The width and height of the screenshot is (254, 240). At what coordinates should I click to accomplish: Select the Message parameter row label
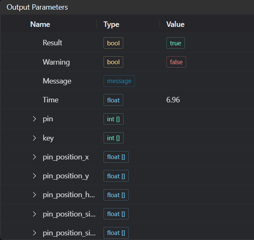57,81
